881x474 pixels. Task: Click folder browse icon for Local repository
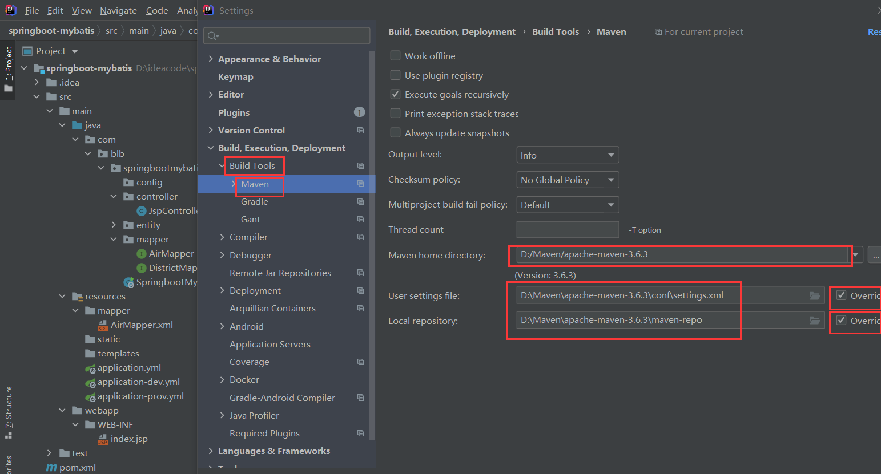point(815,320)
